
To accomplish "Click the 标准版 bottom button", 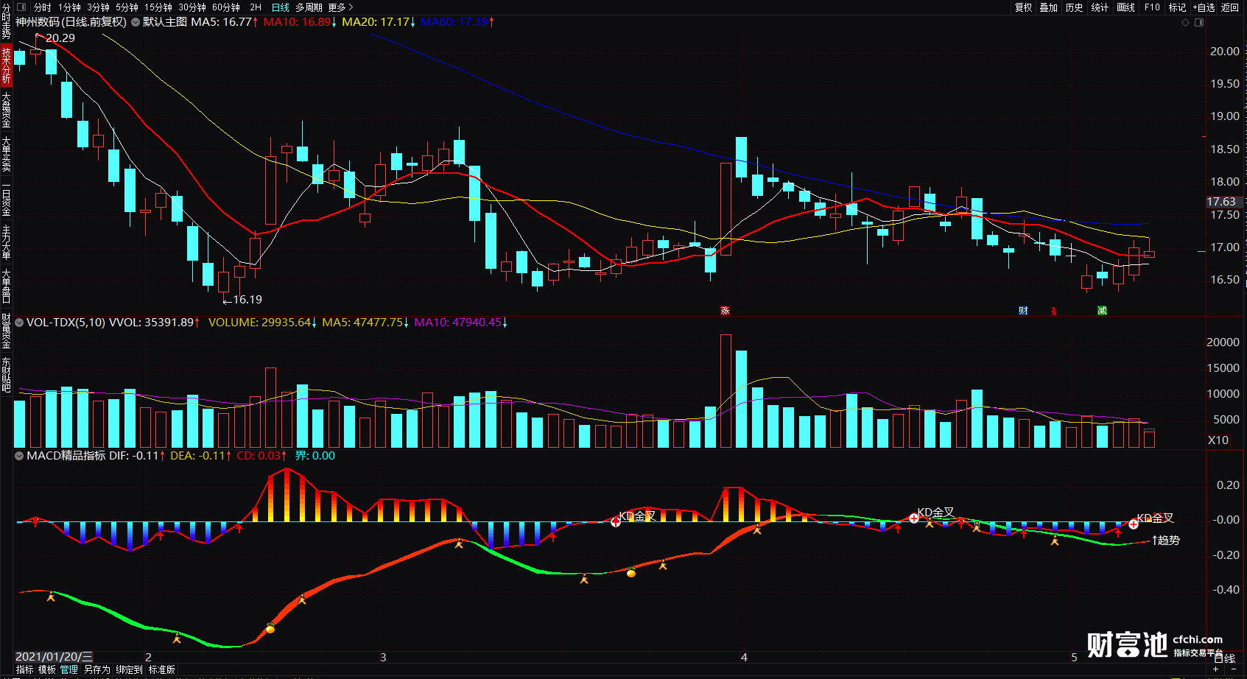I will pos(162,669).
